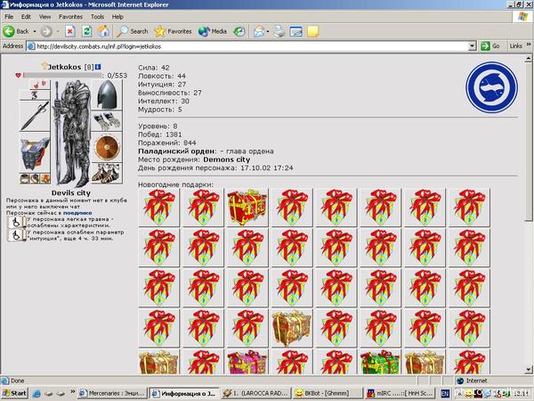Select the helmet equipment slot
Viewport: 534px width, 401px height.
pyautogui.click(x=107, y=94)
